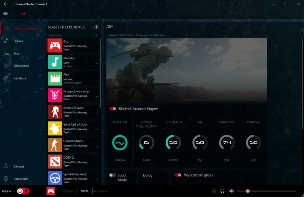The width and height of the screenshot is (304, 197).
Task: Click the Korektor equalizer dial
Action: (120, 143)
